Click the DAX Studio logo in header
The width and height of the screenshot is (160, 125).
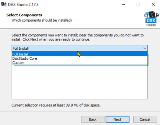coord(151,19)
